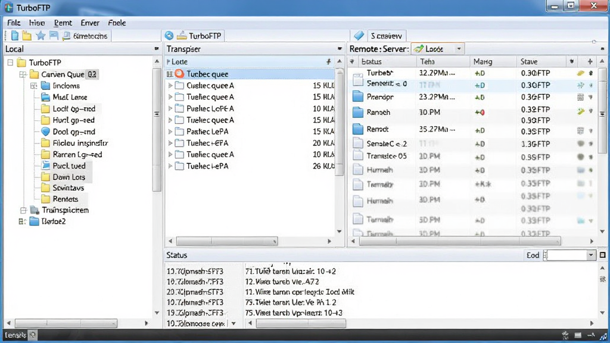Screen dimensions: 610x343
Task: Click the pencil icon on Turbeb row
Action: (x=580, y=73)
